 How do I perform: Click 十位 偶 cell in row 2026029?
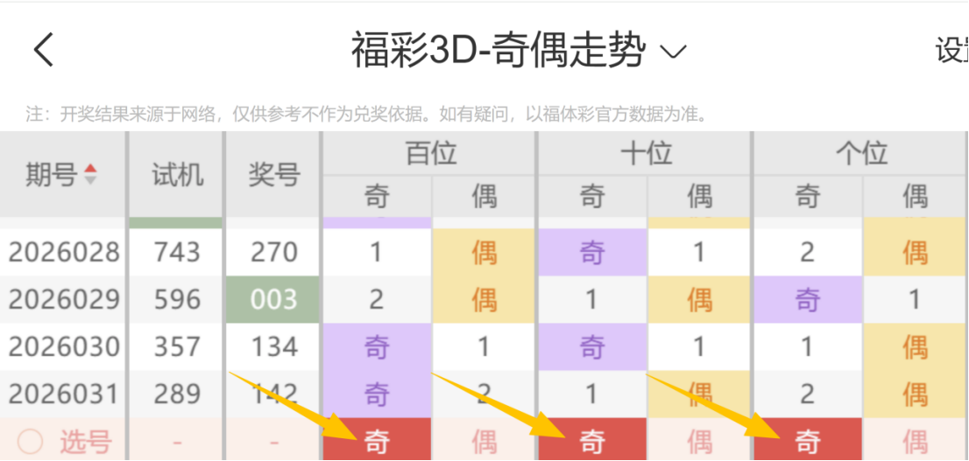pos(699,299)
